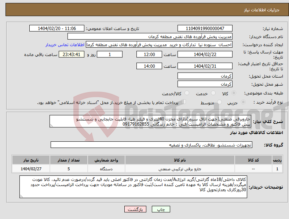
Task: Click the deadline time field 12:00
Action: pos(149,54)
